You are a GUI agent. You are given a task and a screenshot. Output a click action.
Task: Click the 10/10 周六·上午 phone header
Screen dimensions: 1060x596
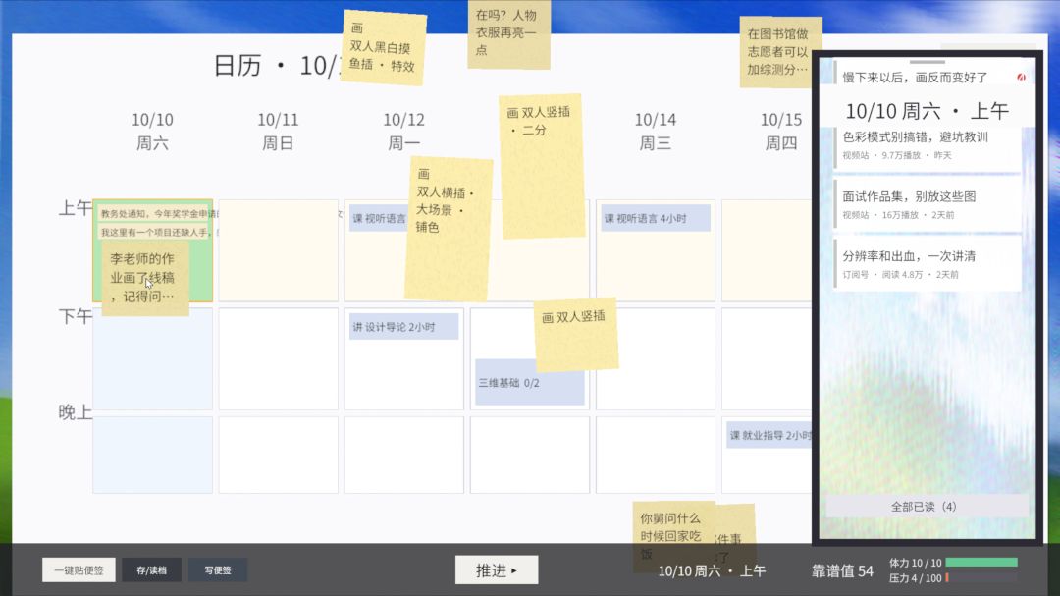[927, 111]
